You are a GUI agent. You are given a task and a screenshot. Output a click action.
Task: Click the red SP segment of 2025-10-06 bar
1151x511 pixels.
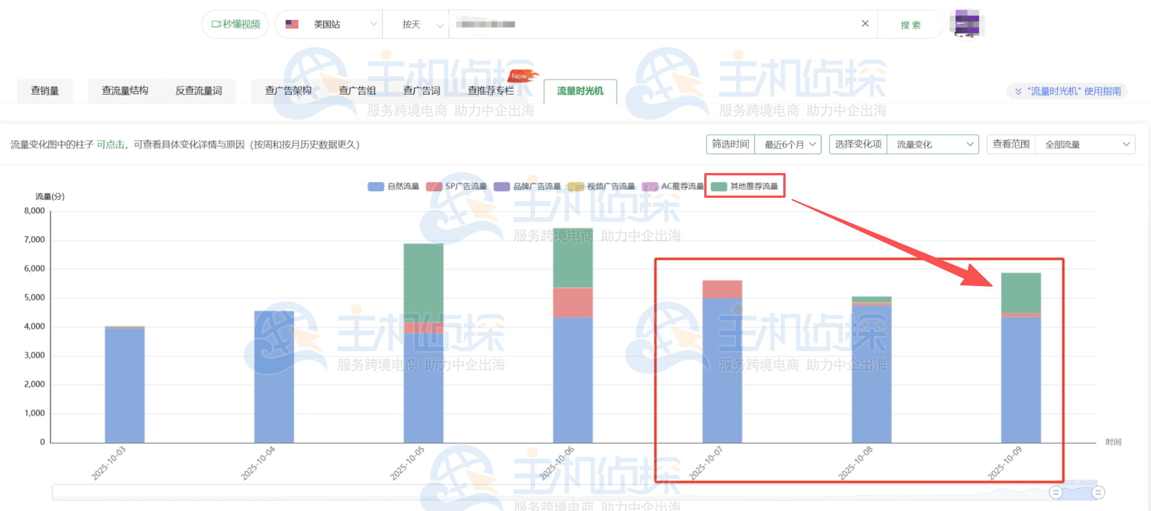[x=573, y=302]
